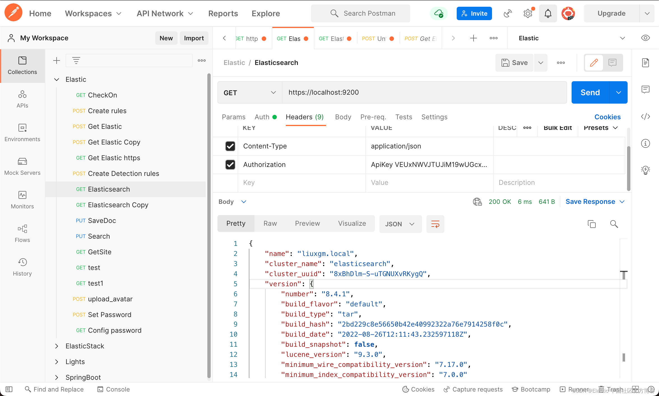Open the capture requests satellite icon
659x396 pixels.
508,13
